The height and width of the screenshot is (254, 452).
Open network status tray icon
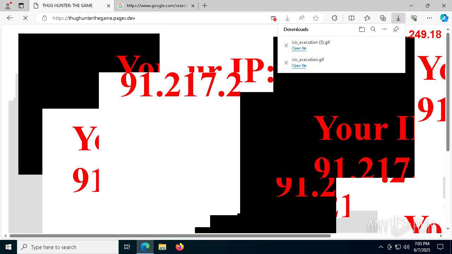pos(398,247)
